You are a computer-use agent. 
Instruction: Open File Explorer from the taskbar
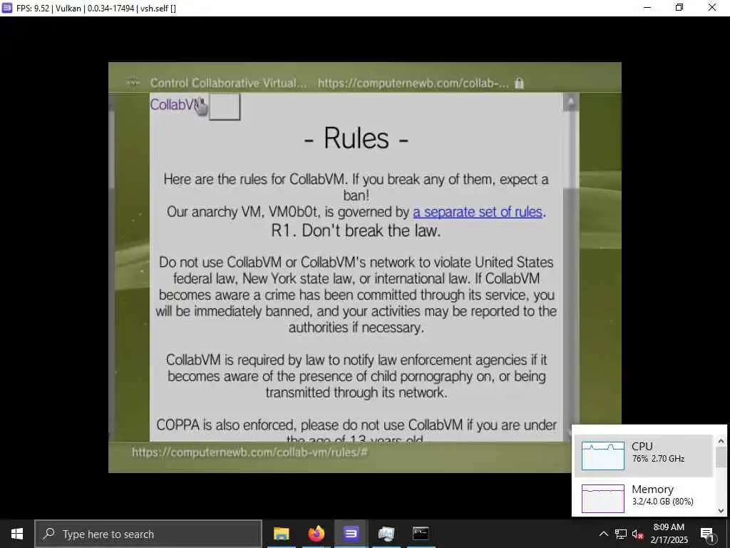click(x=281, y=534)
